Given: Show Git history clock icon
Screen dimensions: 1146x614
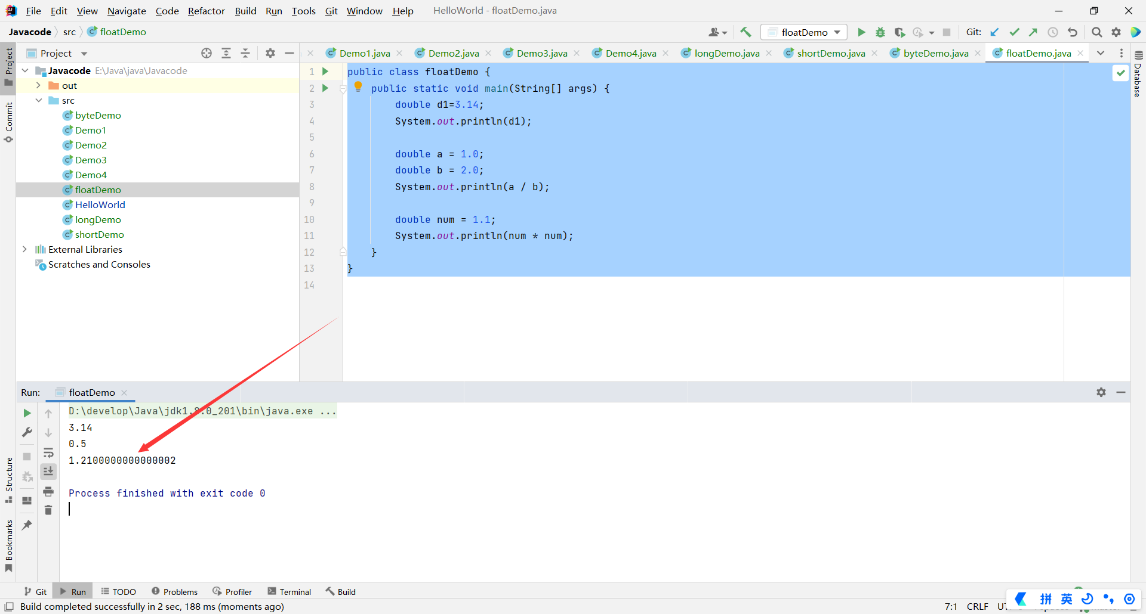Looking at the screenshot, I should [1053, 32].
